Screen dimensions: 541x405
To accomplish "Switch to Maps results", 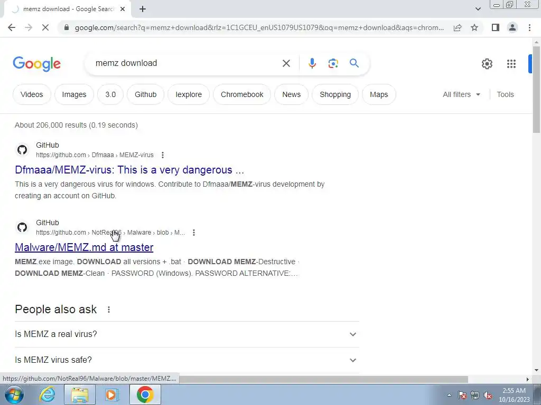I will (x=379, y=94).
